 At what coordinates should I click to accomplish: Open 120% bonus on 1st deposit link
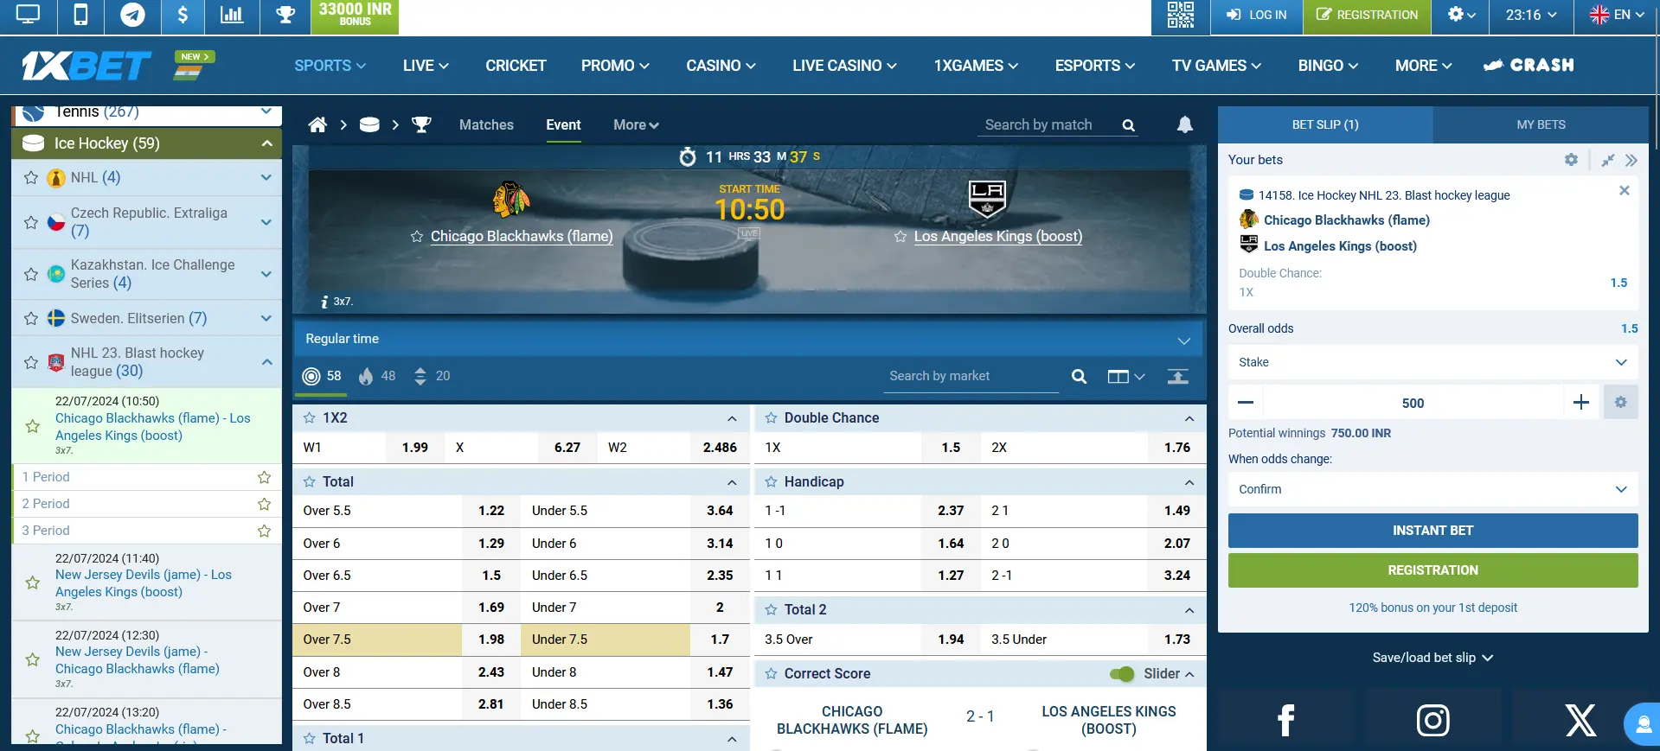coord(1432,608)
